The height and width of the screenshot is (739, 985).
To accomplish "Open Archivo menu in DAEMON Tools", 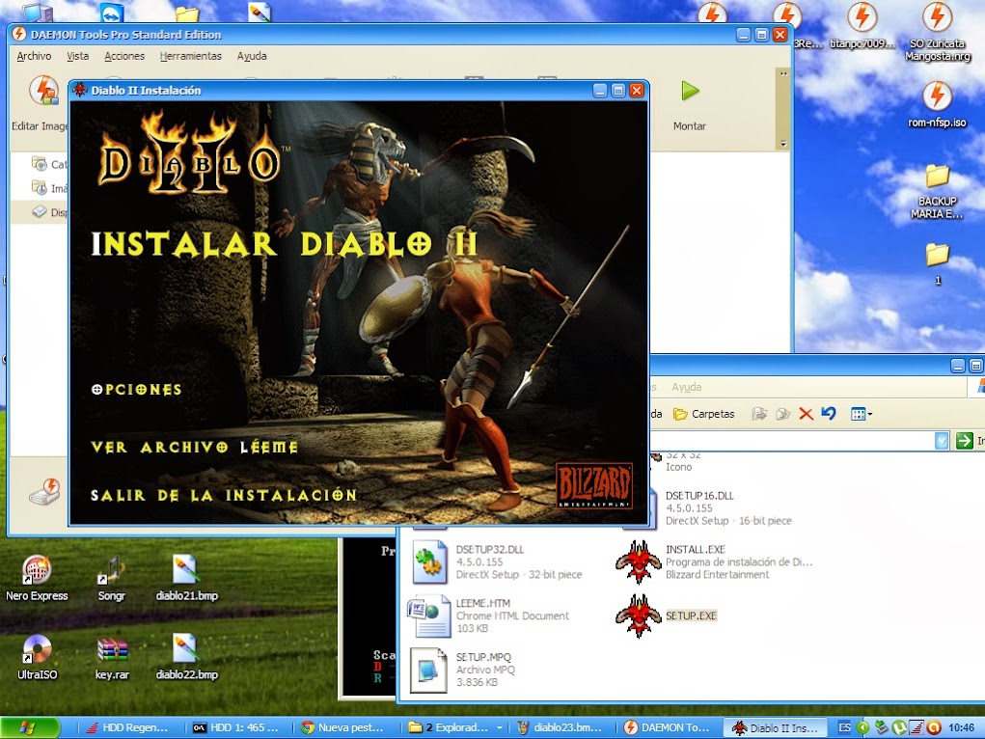I will tap(34, 56).
